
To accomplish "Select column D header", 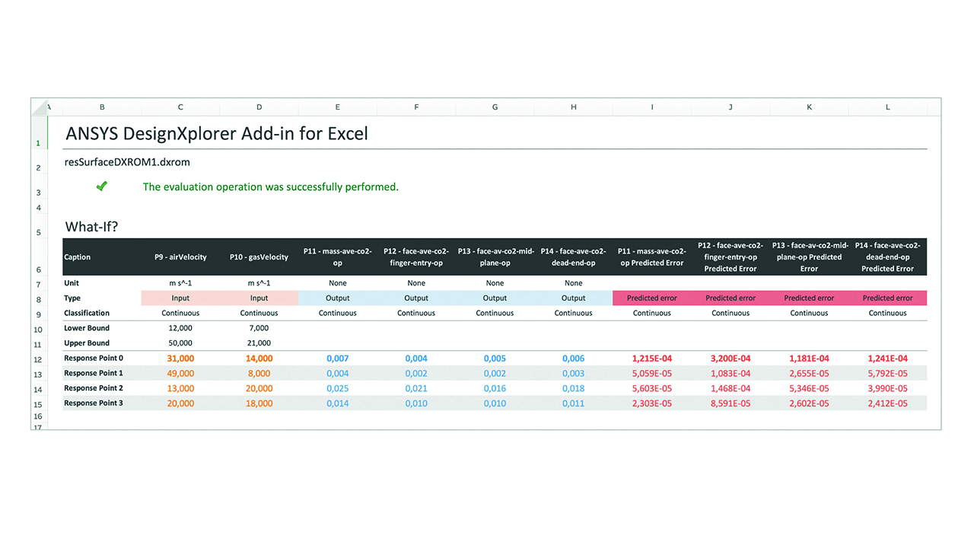I will (259, 107).
